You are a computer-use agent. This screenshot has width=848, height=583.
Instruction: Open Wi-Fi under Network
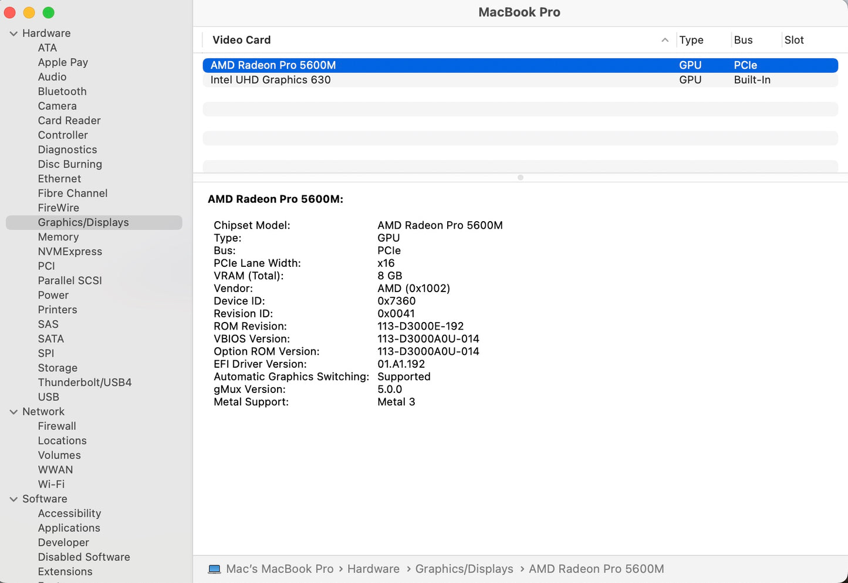coord(51,484)
